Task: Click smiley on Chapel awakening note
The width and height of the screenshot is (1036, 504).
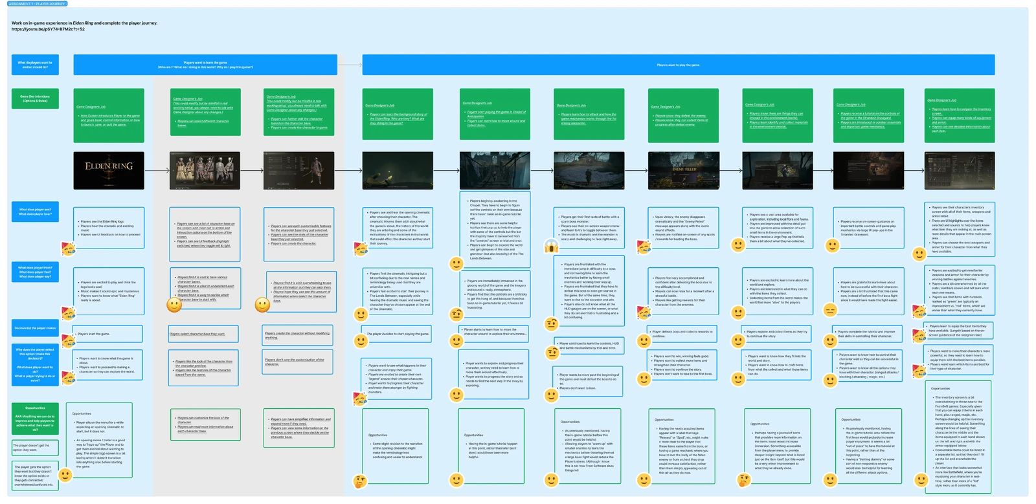Action: pos(456,264)
